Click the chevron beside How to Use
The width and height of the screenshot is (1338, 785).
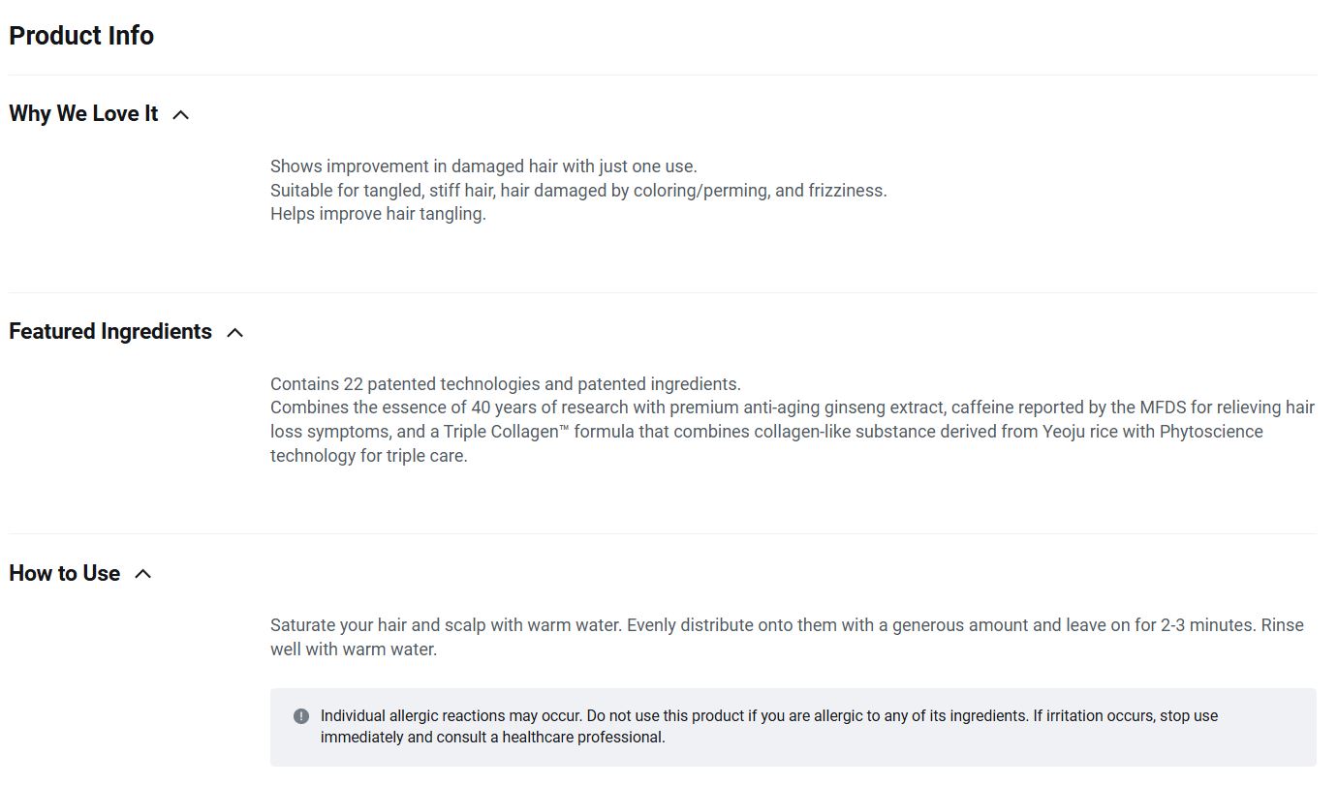(143, 574)
